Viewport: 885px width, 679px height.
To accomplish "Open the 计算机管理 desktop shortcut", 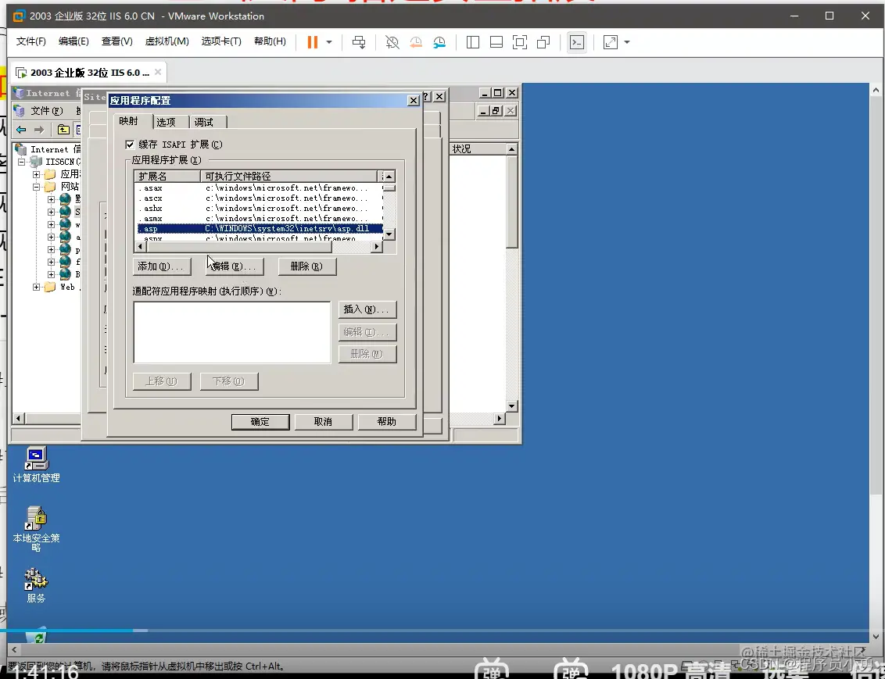I will click(x=36, y=465).
